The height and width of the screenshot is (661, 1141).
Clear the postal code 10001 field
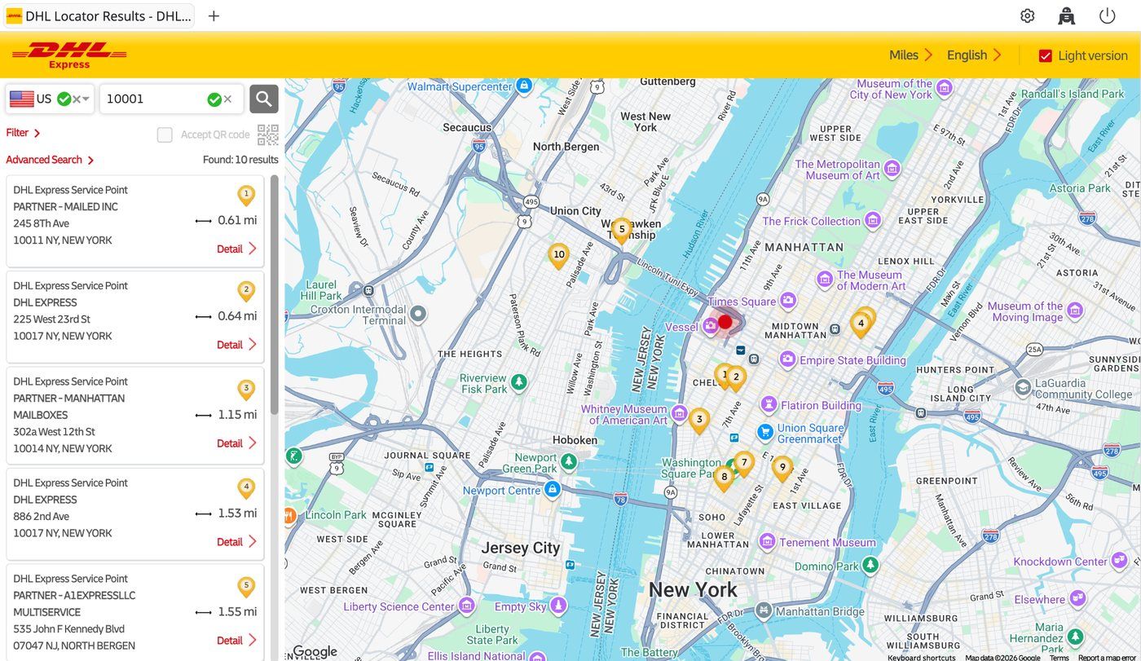[x=228, y=99]
